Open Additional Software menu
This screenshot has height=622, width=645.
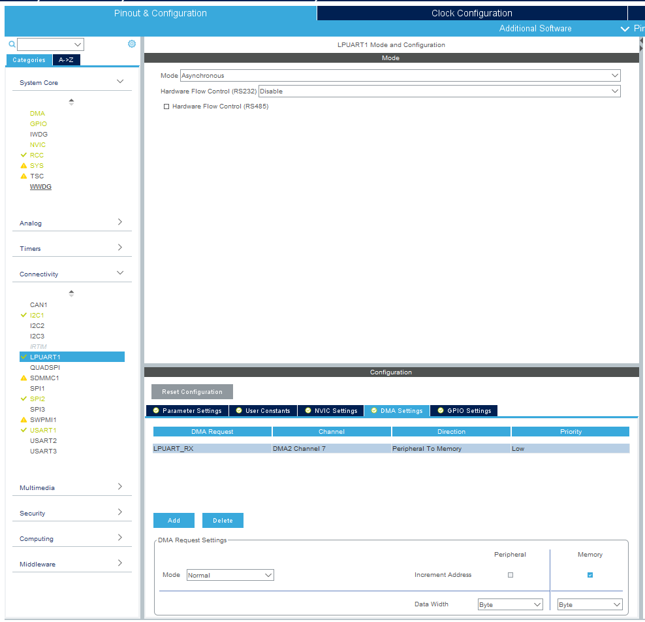click(x=535, y=28)
